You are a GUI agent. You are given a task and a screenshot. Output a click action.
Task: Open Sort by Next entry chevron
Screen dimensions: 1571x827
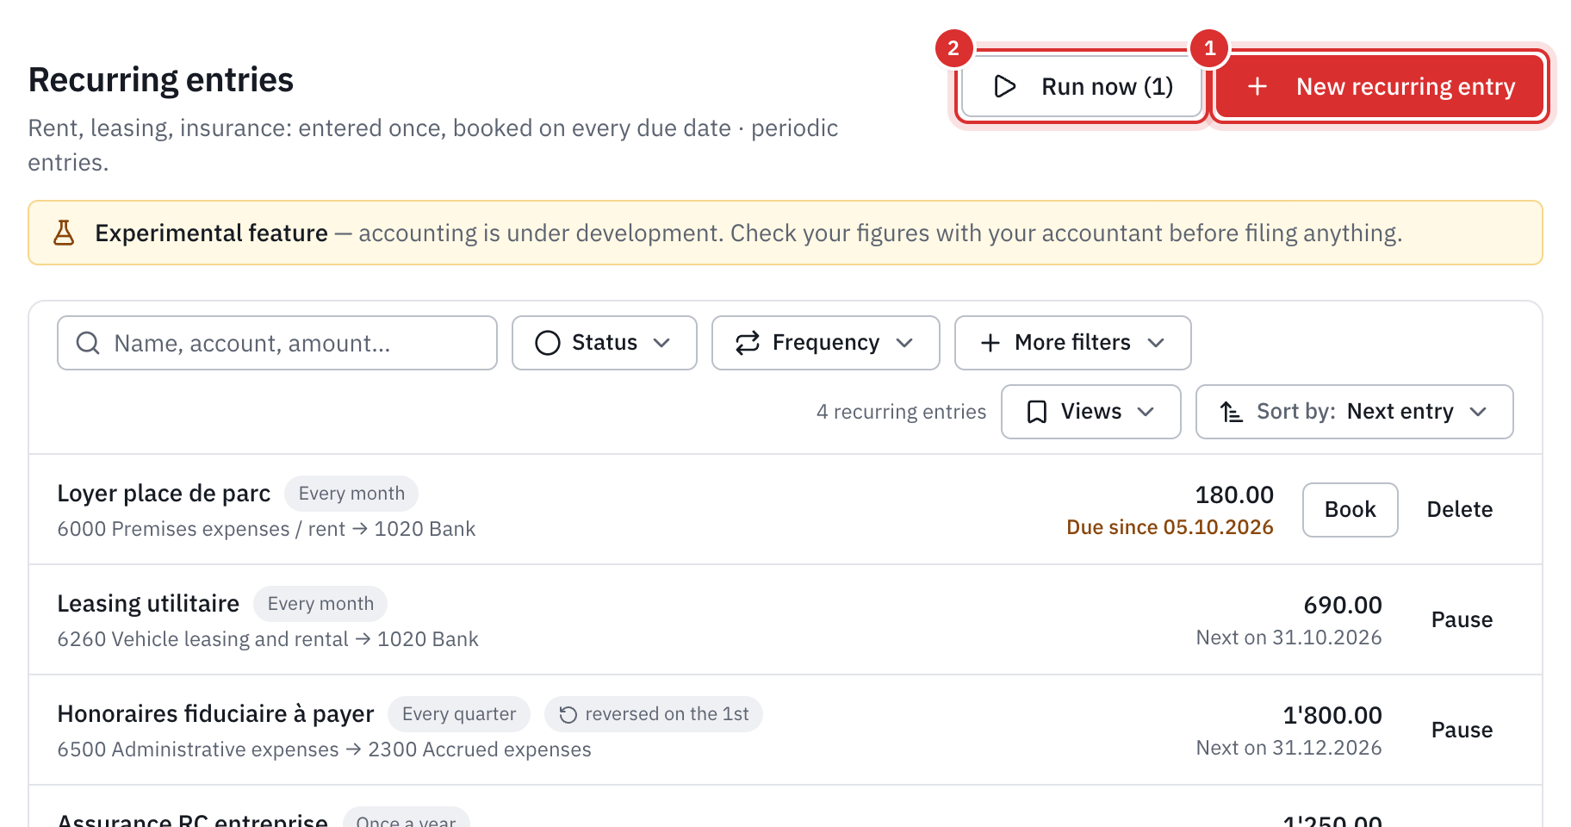pos(1478,412)
